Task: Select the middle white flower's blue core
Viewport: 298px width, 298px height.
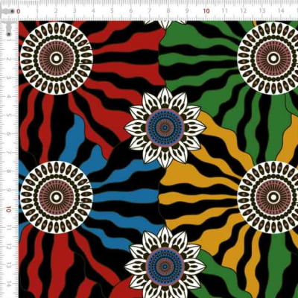Action: [165, 127]
